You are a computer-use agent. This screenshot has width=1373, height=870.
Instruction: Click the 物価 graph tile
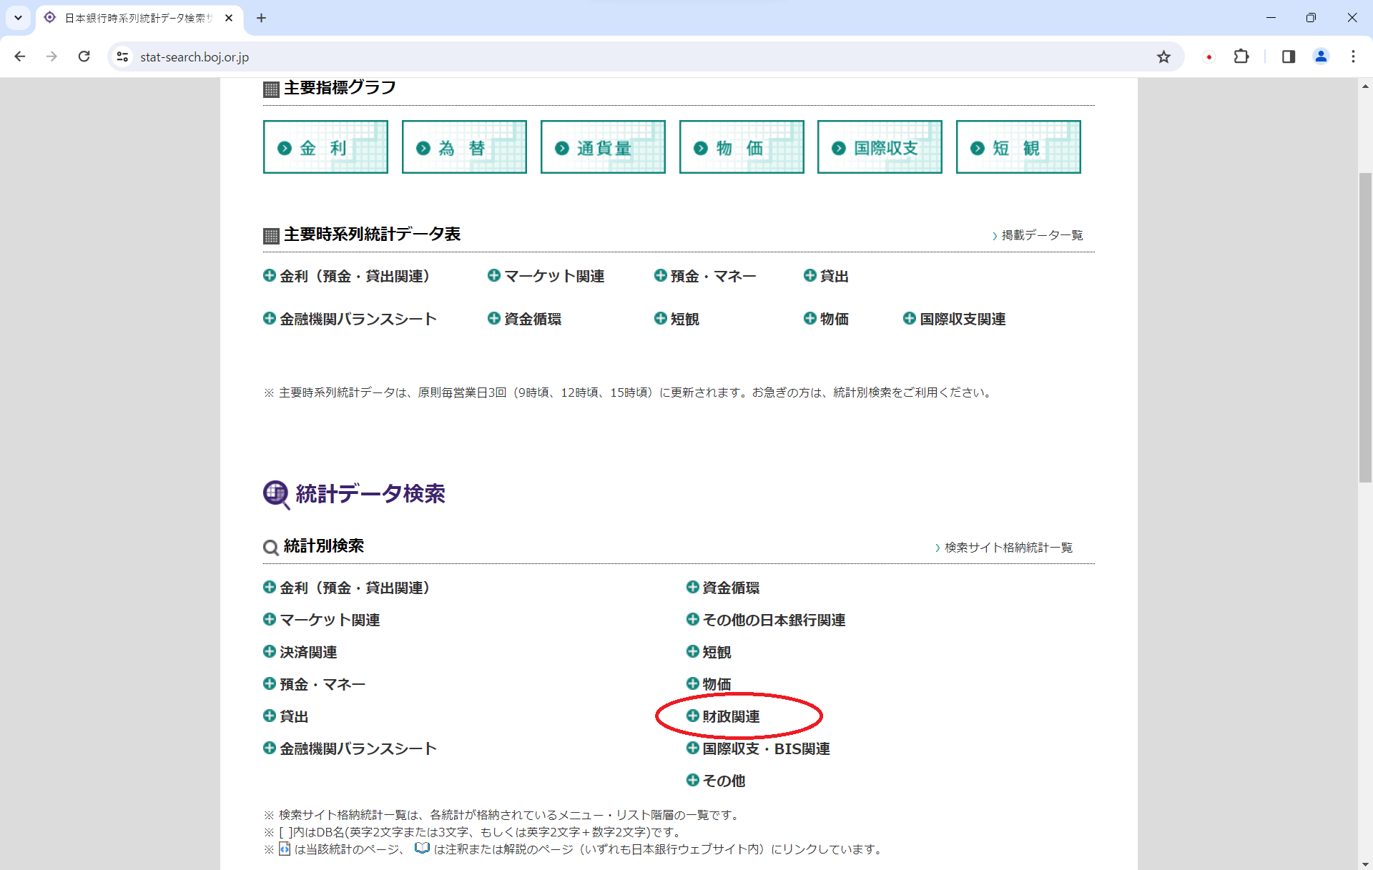(x=742, y=147)
